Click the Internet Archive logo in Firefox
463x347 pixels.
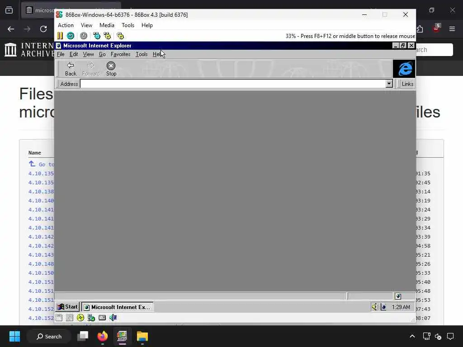(x=28, y=50)
